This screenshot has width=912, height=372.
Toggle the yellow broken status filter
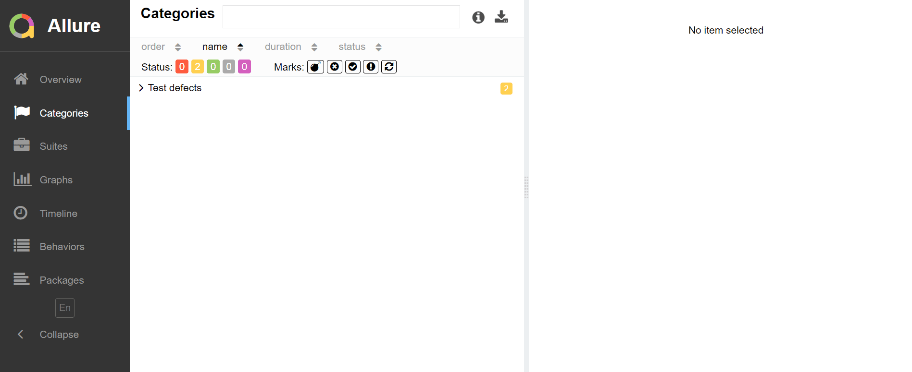pos(198,67)
